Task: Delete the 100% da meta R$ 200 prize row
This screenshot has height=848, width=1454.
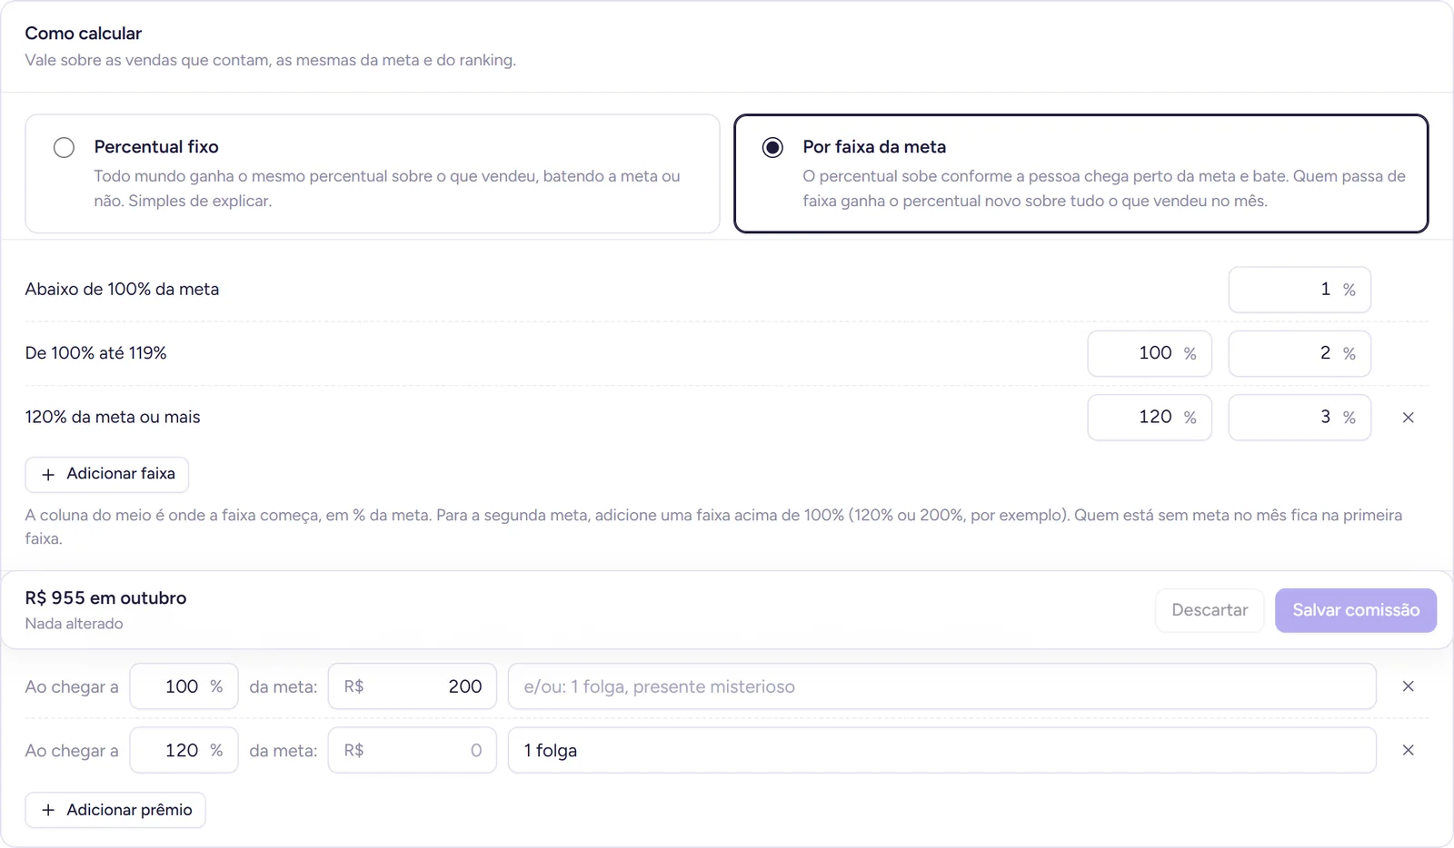Action: 1408,686
